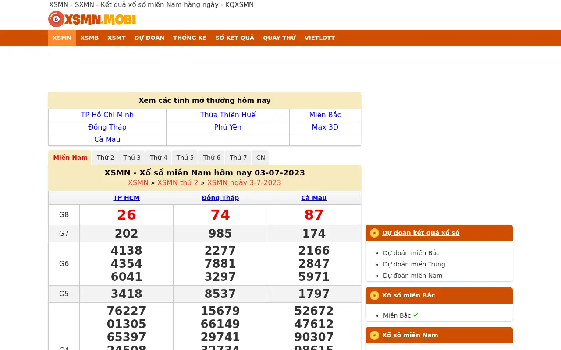
Task: Click the XSMN thứ 2 breadcrumb link
Action: coord(178,182)
